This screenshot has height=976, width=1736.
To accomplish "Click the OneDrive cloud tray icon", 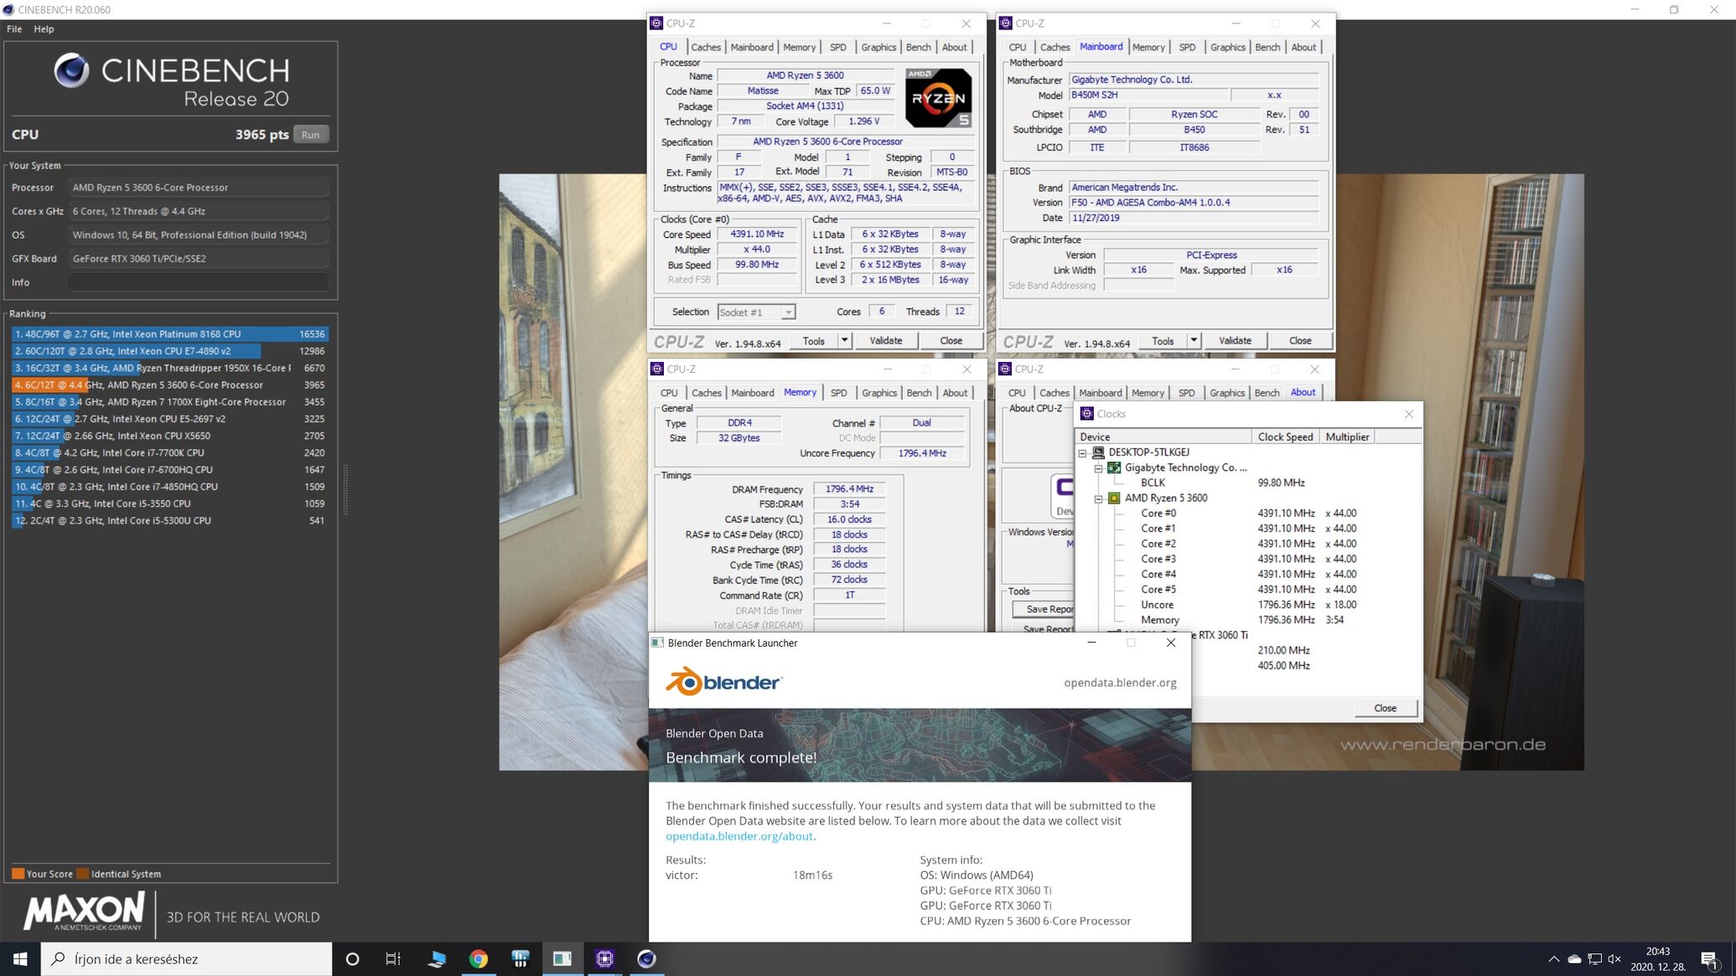I will tap(1574, 958).
